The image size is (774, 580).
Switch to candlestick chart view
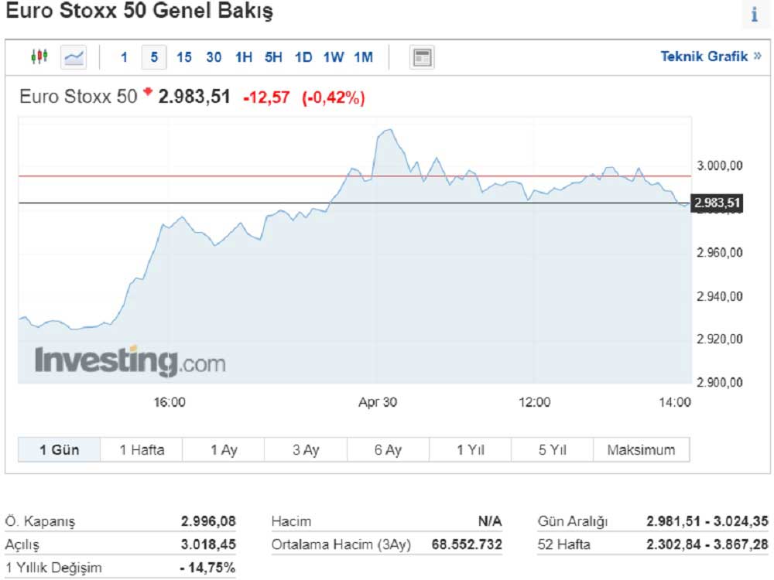click(39, 56)
